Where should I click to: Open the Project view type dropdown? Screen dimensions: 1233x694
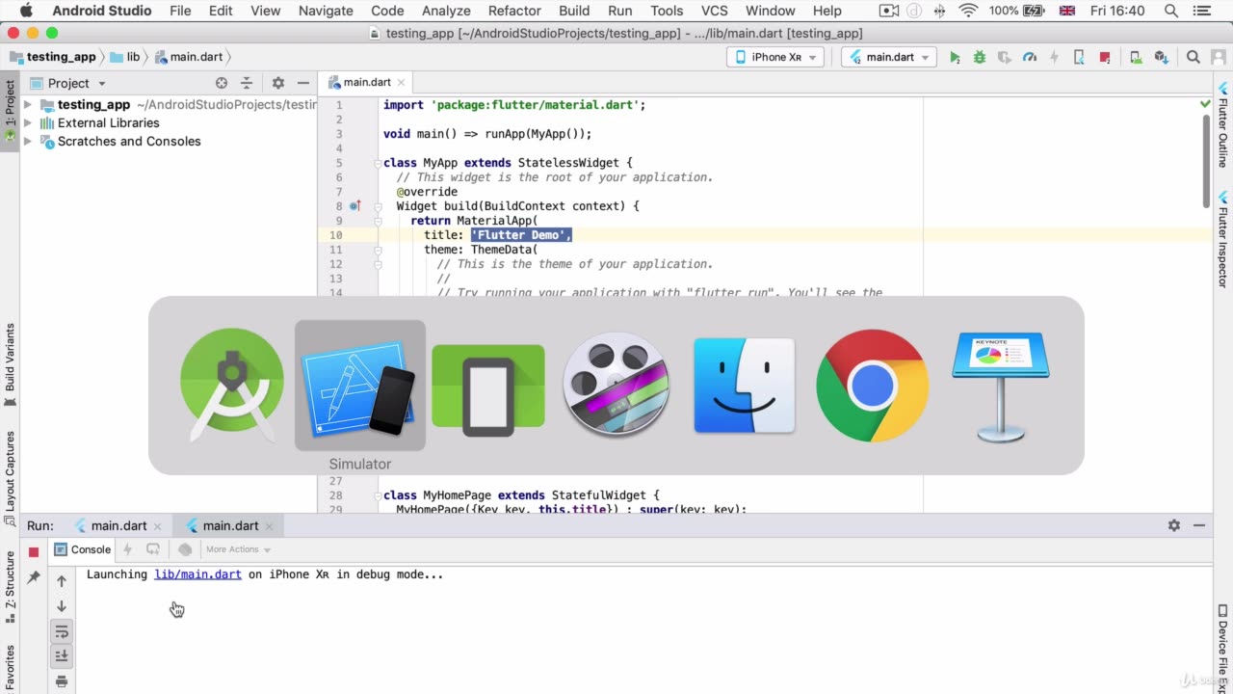click(x=68, y=83)
